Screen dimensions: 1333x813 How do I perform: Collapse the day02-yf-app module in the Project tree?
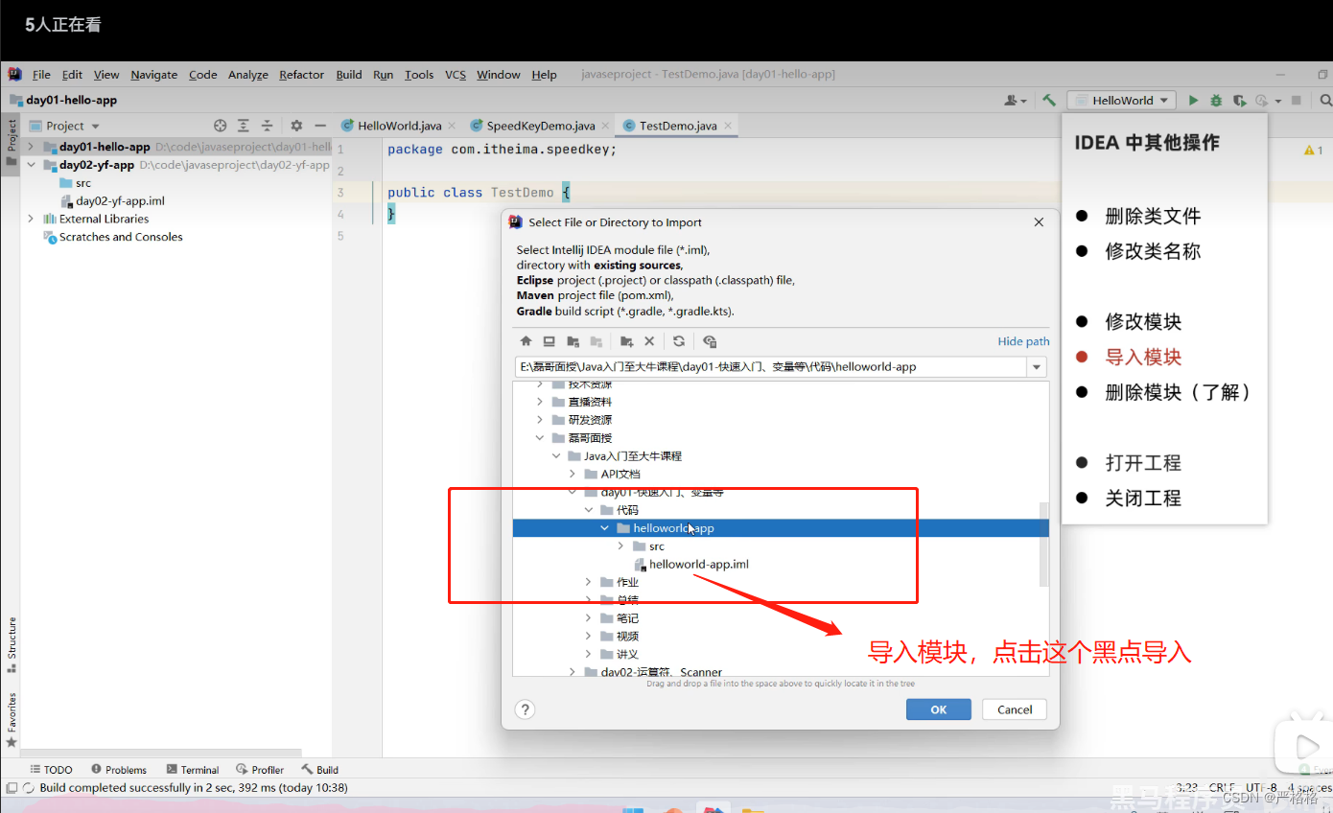(x=31, y=165)
